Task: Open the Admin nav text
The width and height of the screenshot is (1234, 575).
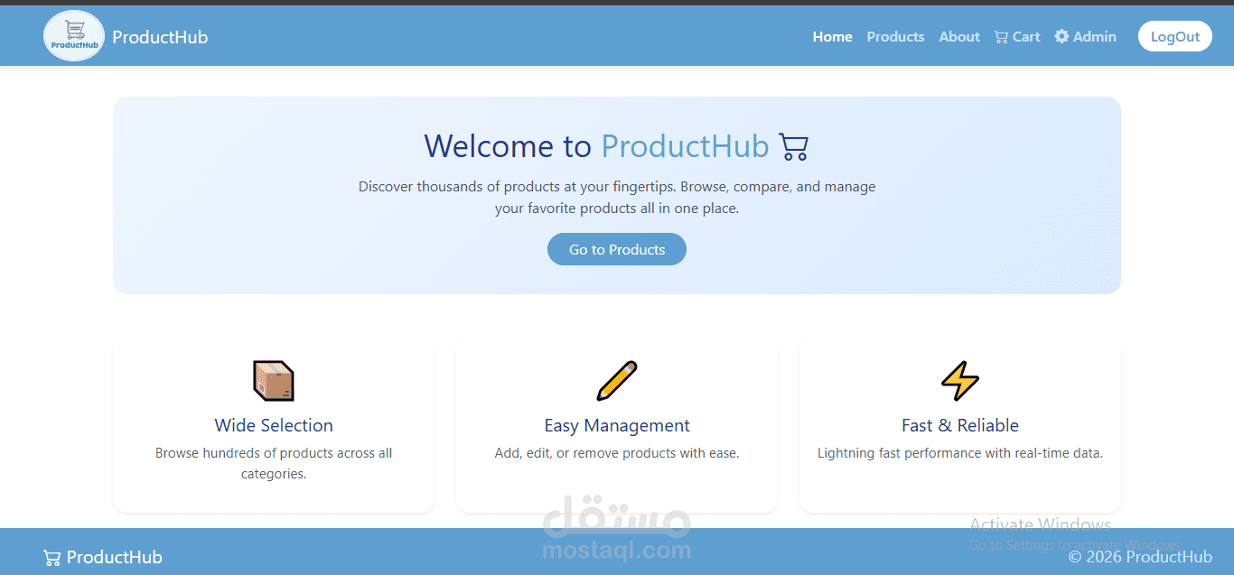Action: [x=1095, y=37]
